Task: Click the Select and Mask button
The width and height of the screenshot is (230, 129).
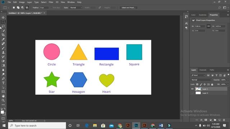Action: [x=129, y=8]
